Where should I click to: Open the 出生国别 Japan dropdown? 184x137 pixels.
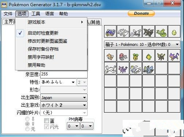pyautogui.click(x=64, y=98)
